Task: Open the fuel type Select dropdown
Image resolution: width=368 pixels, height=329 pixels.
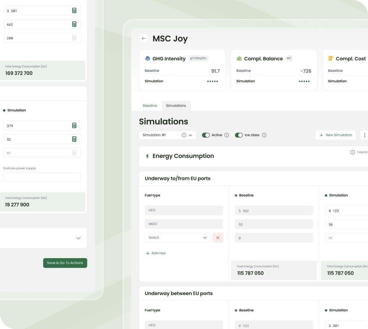Action: point(177,238)
